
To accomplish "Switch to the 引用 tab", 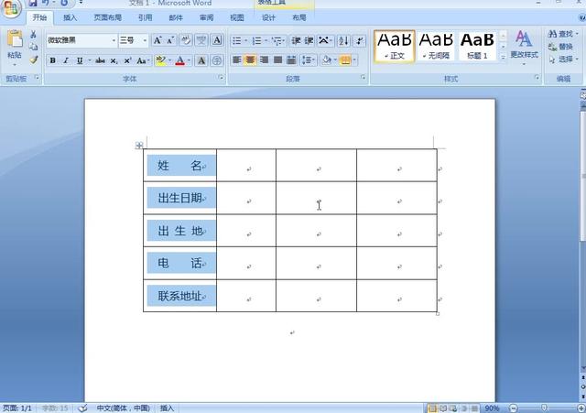I will pyautogui.click(x=145, y=17).
